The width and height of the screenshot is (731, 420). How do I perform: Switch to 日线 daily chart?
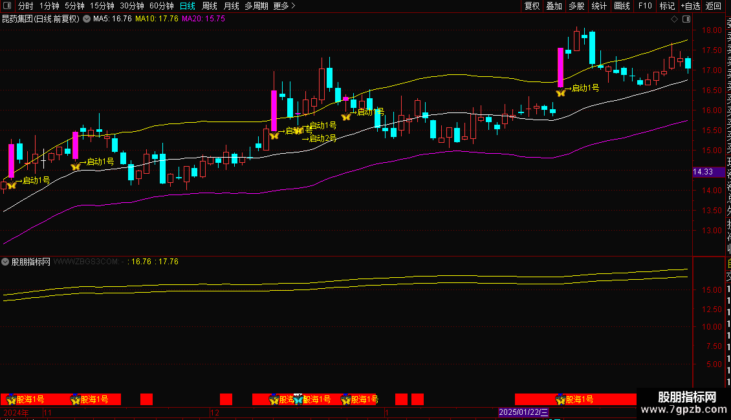point(188,6)
